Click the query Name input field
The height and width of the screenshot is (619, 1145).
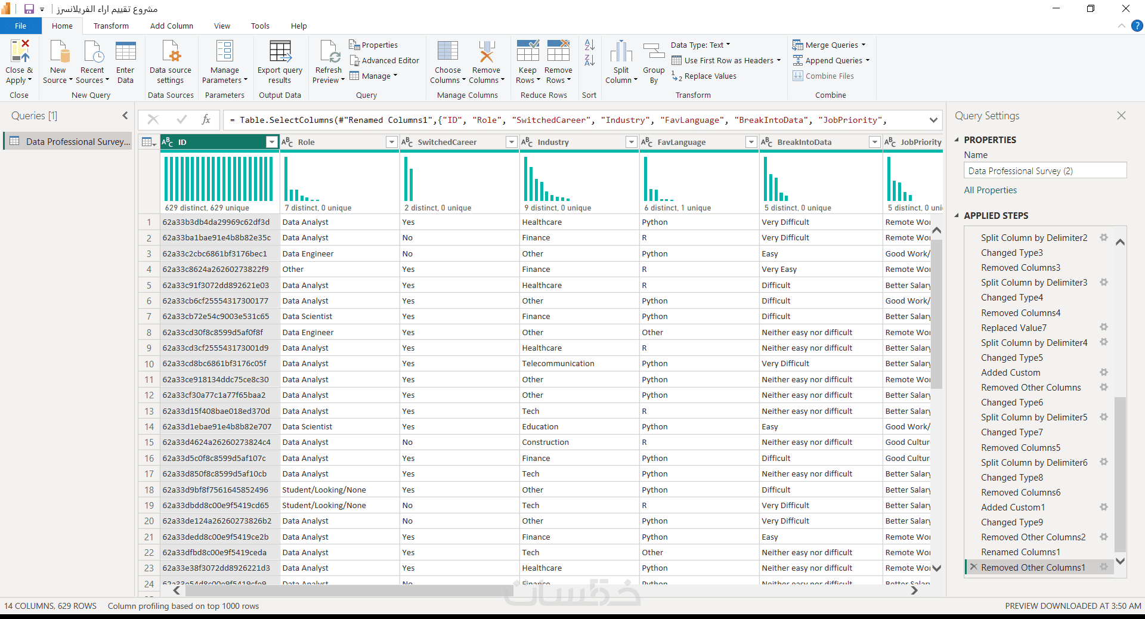point(1045,171)
